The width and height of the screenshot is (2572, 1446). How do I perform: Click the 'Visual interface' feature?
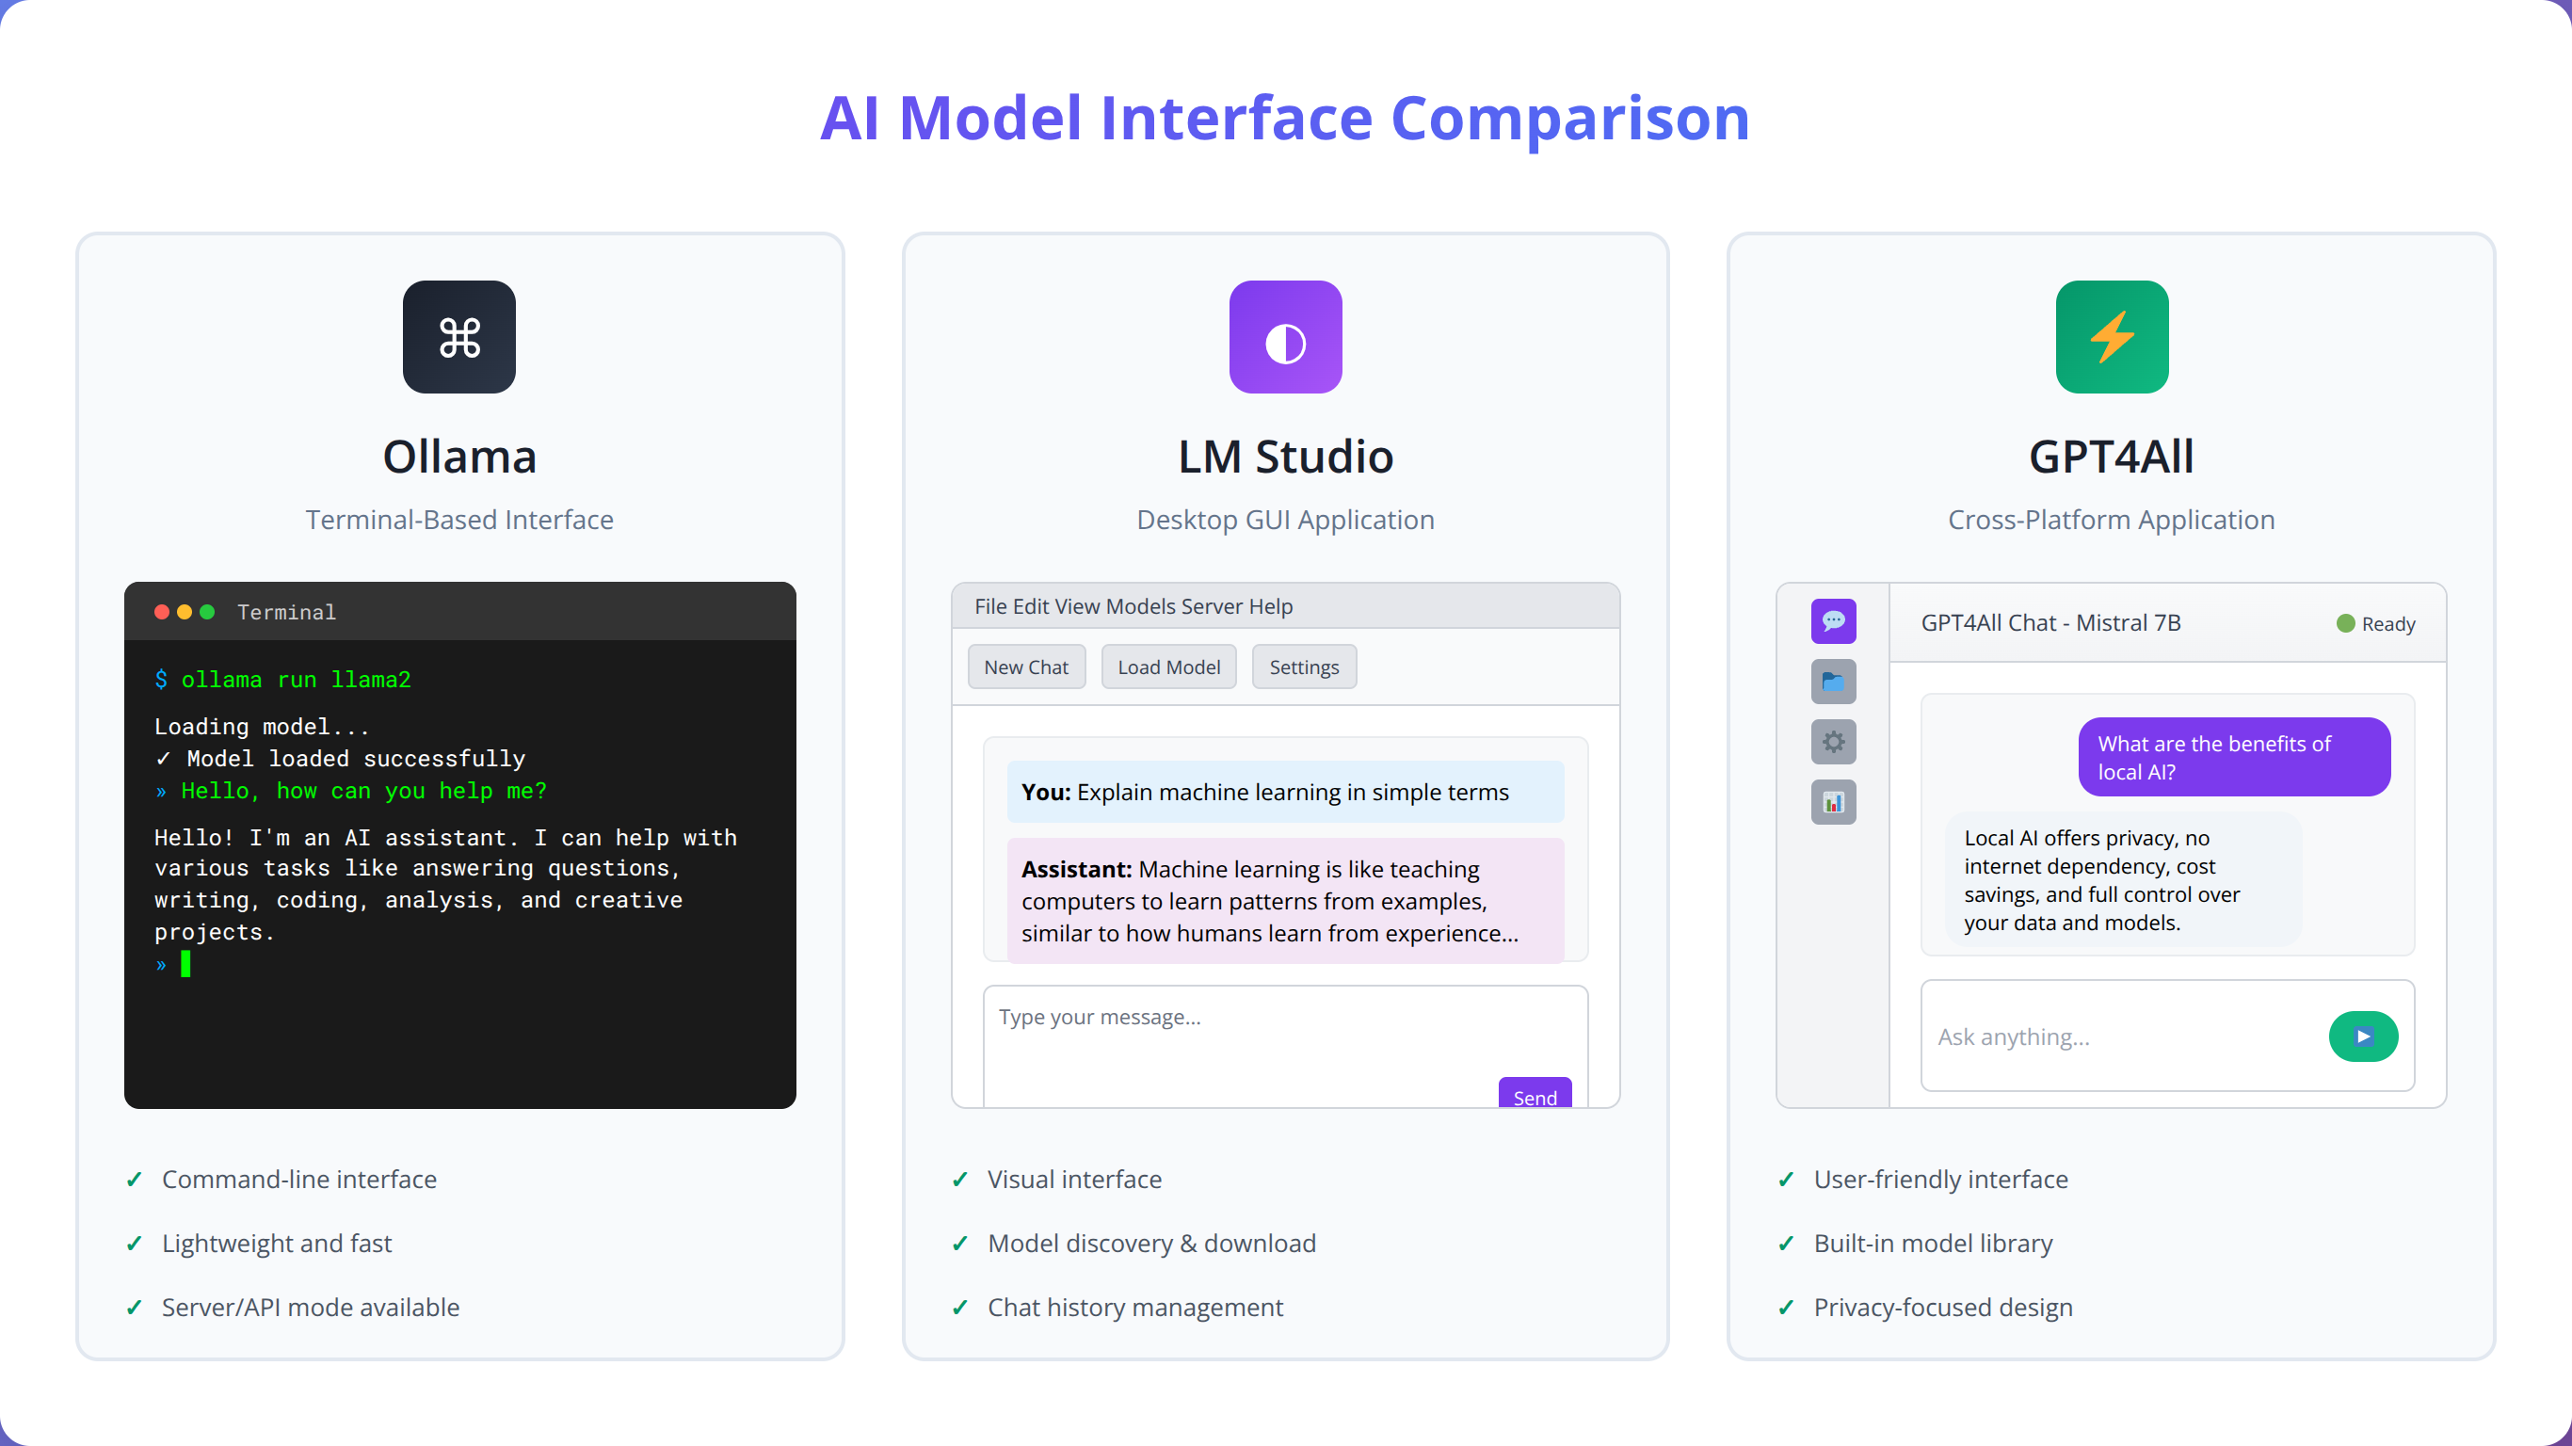(1074, 1180)
